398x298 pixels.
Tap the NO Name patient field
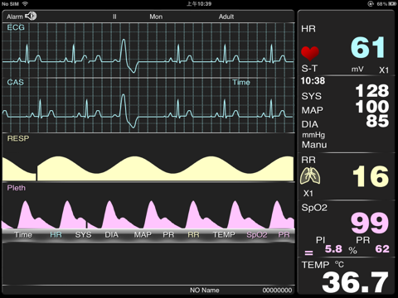coord(205,290)
